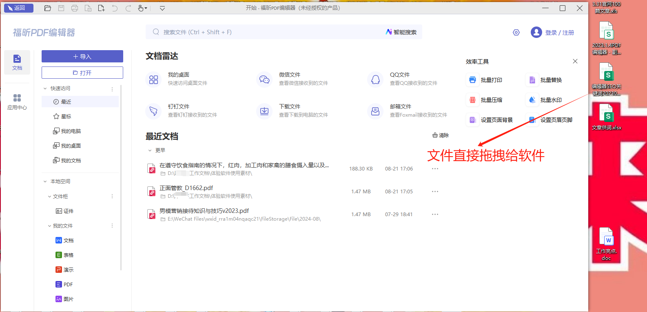Open the 批量水印 batch watermark tool
The image size is (647, 312).
tap(551, 100)
